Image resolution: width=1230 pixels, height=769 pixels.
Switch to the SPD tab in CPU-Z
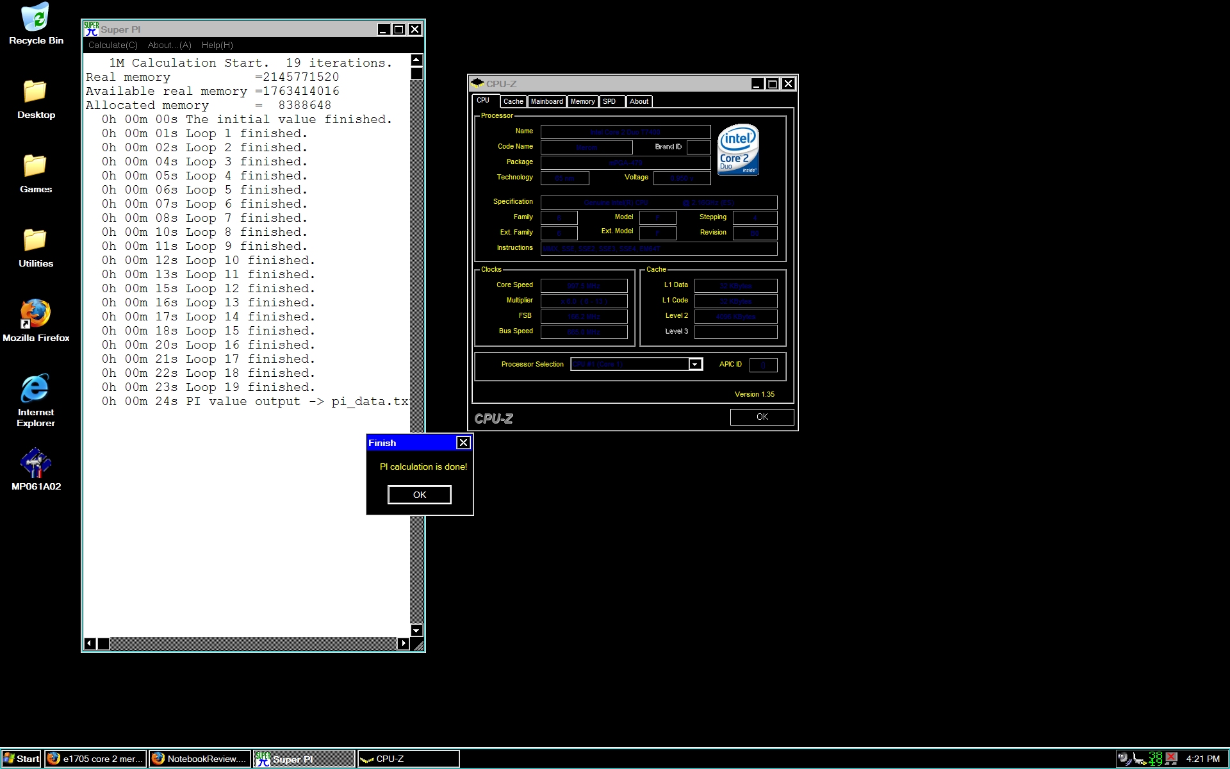pos(609,101)
